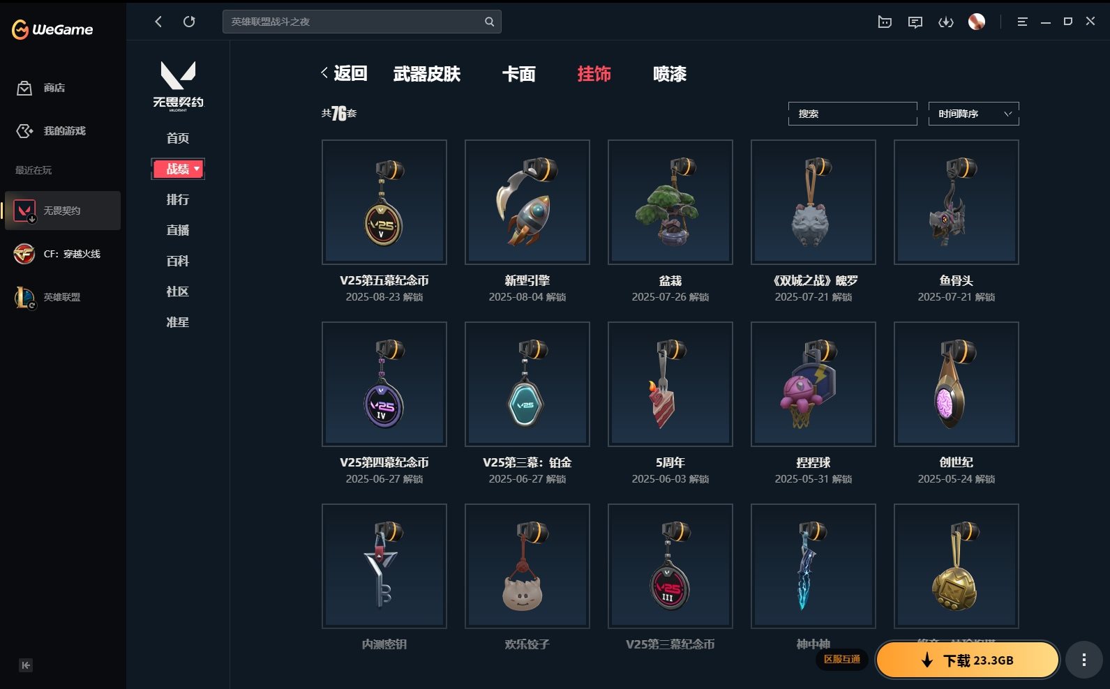Switch to the 武器皮肤 tab

pos(427,74)
